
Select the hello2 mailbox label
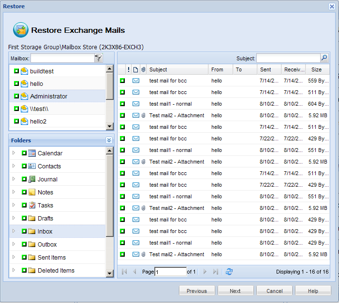[38, 122]
